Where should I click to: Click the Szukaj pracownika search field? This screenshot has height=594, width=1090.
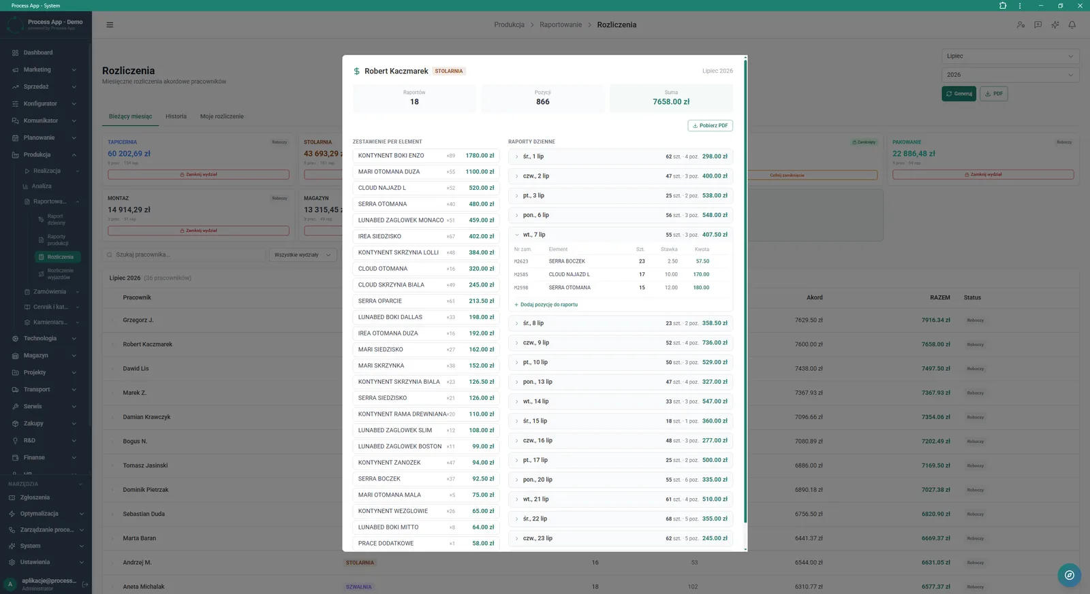click(x=184, y=255)
